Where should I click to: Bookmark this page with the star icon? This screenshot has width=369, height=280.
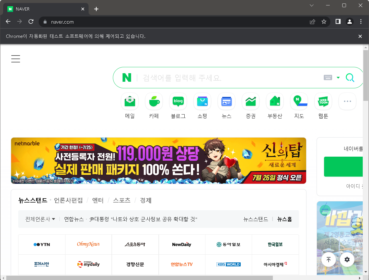click(324, 22)
